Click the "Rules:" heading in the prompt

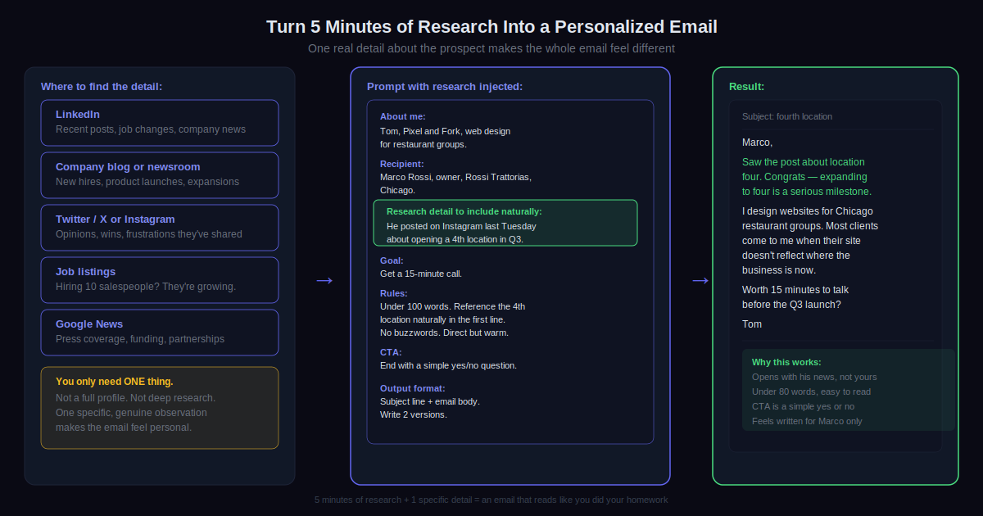tap(394, 293)
